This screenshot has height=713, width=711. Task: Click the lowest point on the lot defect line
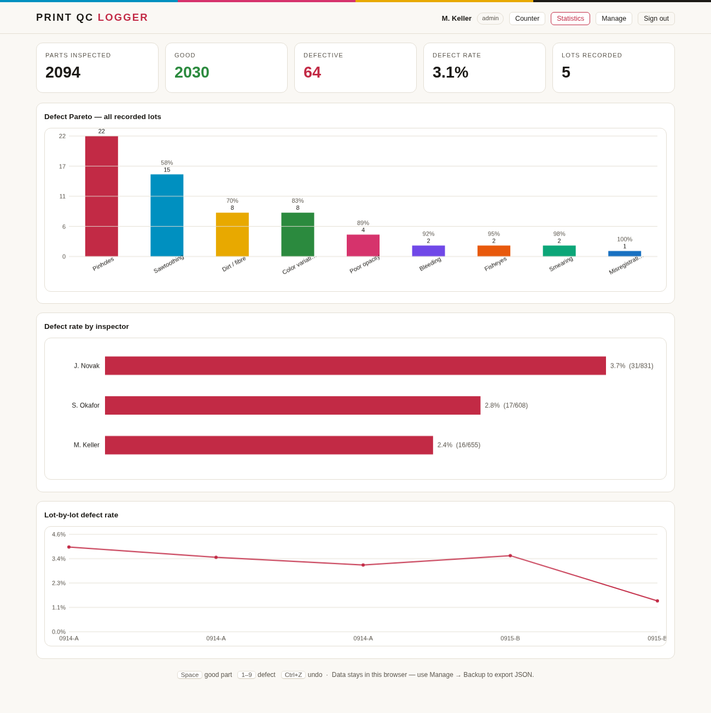[x=657, y=601]
